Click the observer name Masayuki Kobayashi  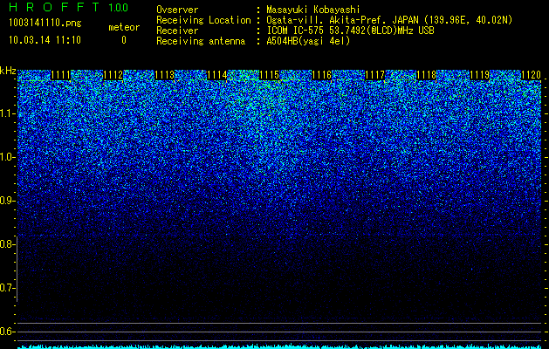click(313, 10)
